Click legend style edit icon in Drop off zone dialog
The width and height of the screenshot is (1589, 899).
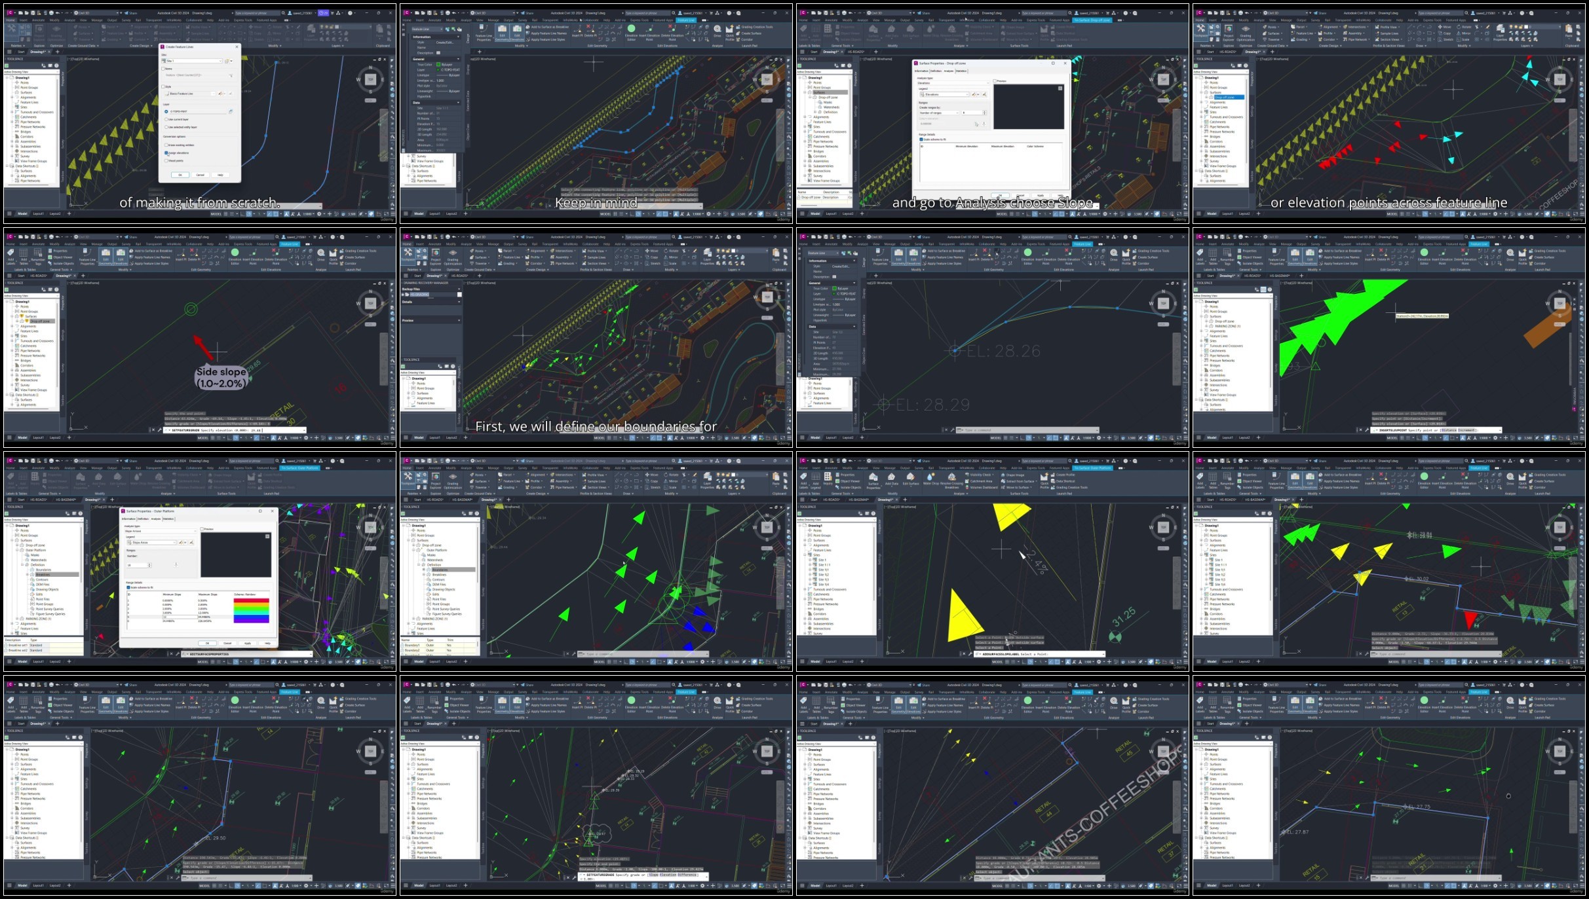coord(974,94)
